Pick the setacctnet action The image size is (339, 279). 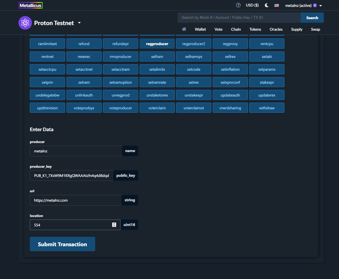84,69
